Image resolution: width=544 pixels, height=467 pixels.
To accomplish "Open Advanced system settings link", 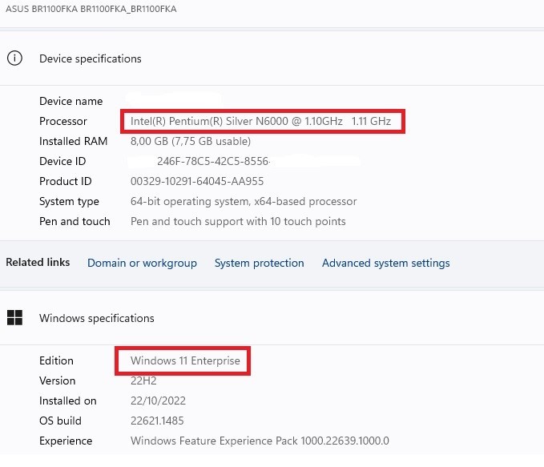I will (386, 263).
